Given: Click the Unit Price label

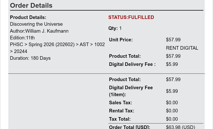Looking at the screenshot, I should coord(121,40).
